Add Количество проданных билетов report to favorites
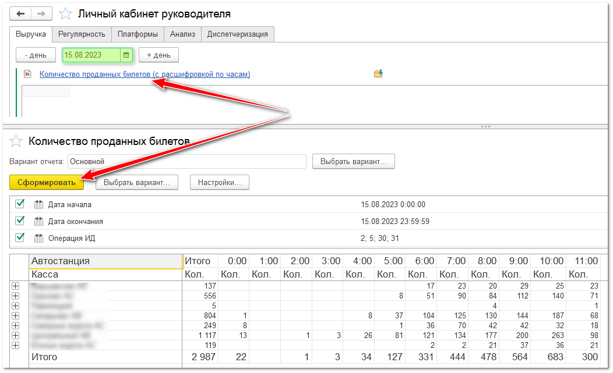The width and height of the screenshot is (613, 373). 17,141
